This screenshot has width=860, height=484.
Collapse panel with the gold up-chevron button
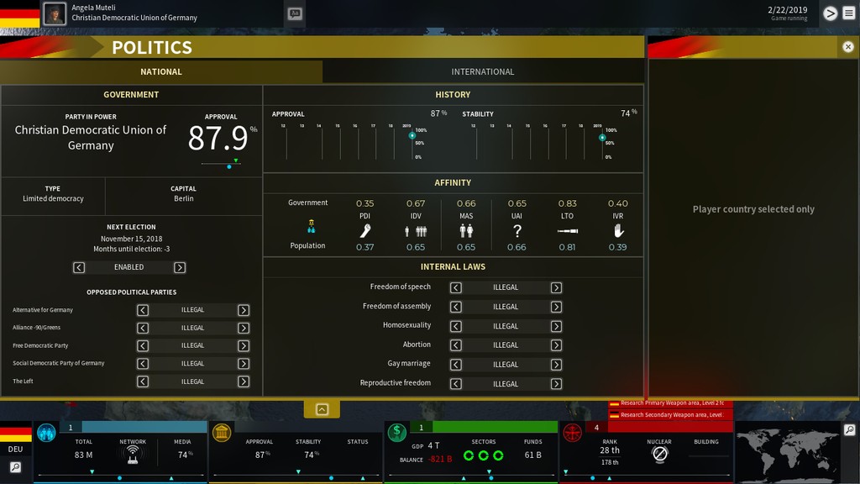pos(322,409)
